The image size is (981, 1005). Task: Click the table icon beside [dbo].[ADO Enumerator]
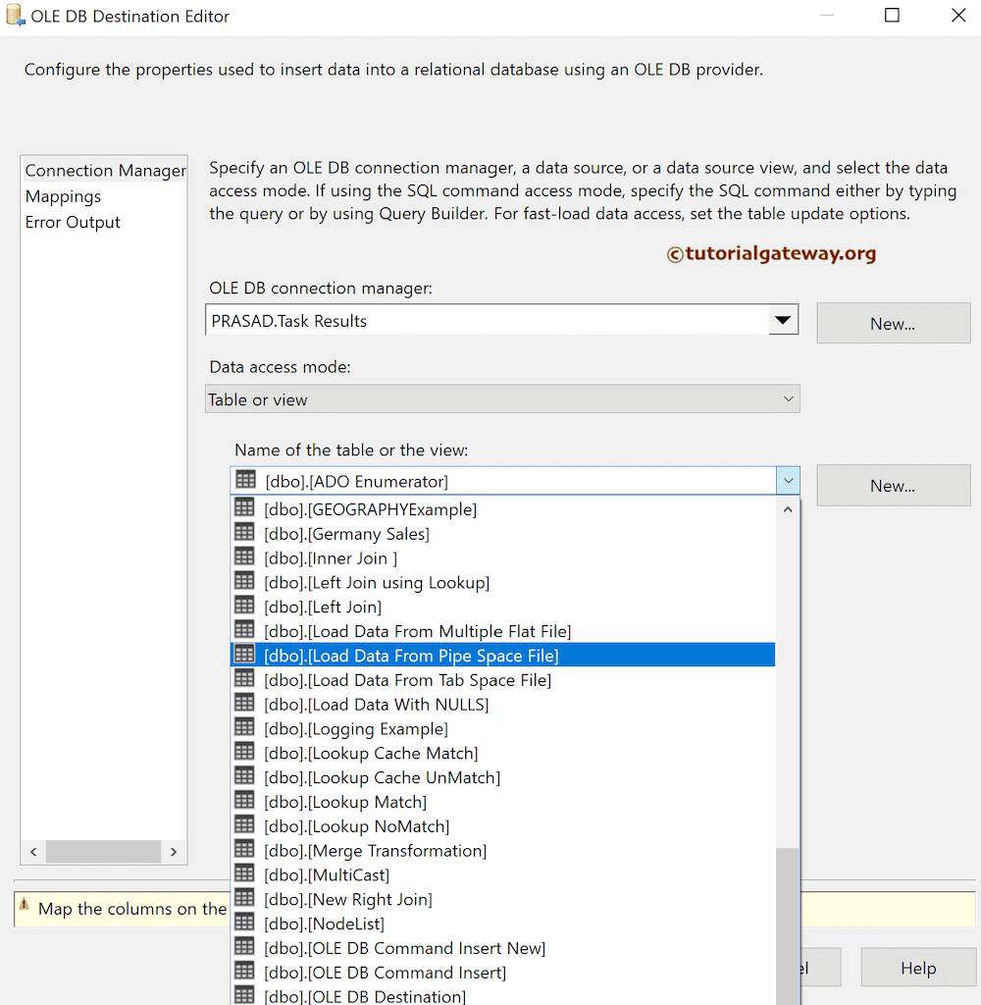click(243, 480)
